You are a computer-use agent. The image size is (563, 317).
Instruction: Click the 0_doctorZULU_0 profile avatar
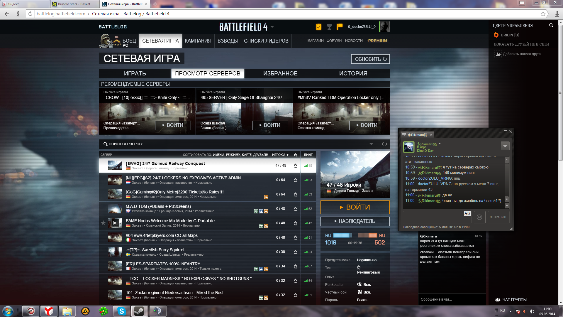pos(384,27)
